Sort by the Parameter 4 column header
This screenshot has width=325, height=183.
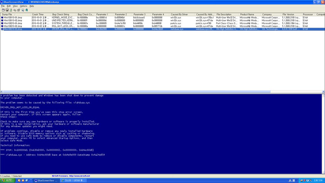160,15
